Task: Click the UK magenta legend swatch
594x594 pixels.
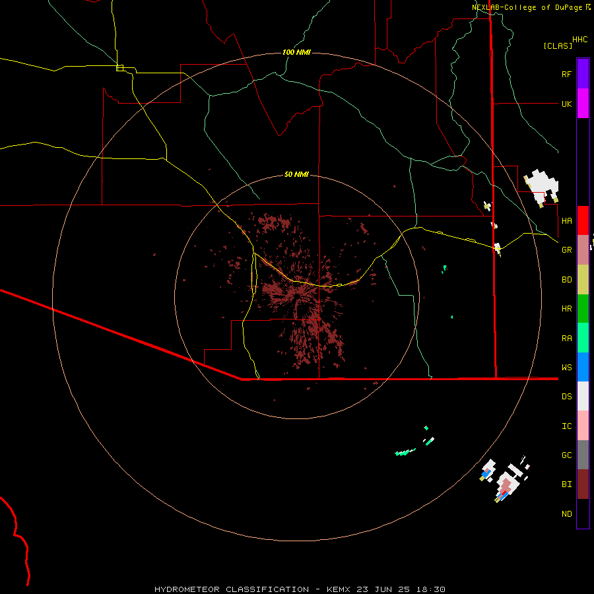Action: (583, 104)
